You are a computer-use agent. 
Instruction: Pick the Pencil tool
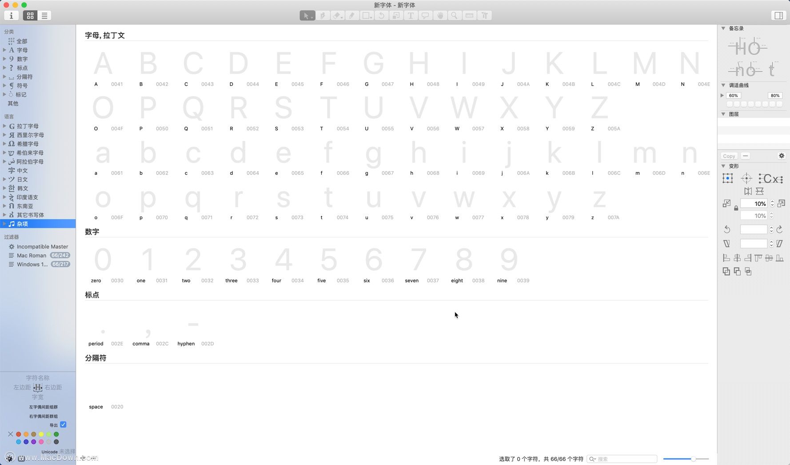tap(352, 16)
